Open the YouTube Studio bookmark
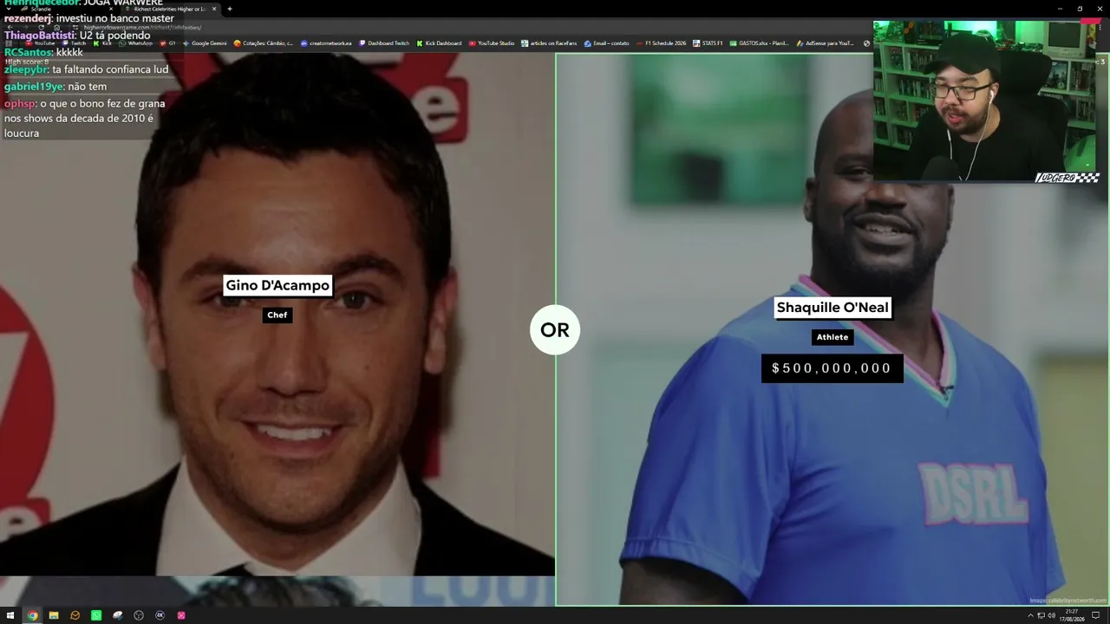Image resolution: width=1110 pixels, height=624 pixels. coord(492,43)
